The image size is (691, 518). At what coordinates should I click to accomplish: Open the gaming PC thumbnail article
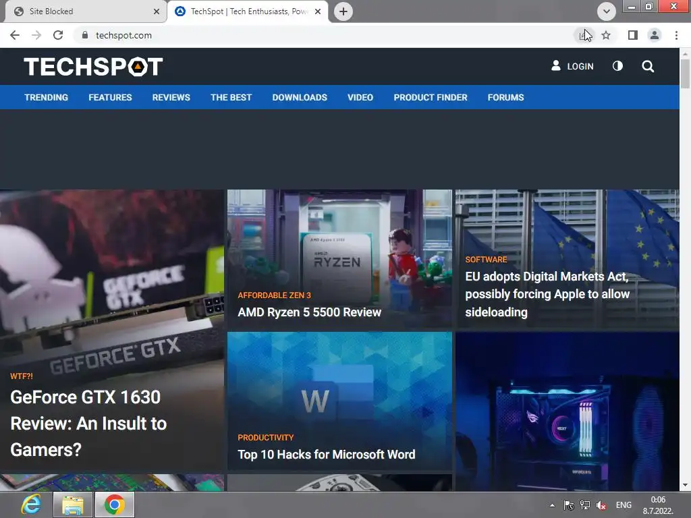[x=567, y=411]
